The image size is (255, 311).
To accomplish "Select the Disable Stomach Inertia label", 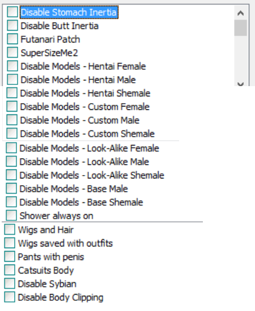I will (69, 12).
